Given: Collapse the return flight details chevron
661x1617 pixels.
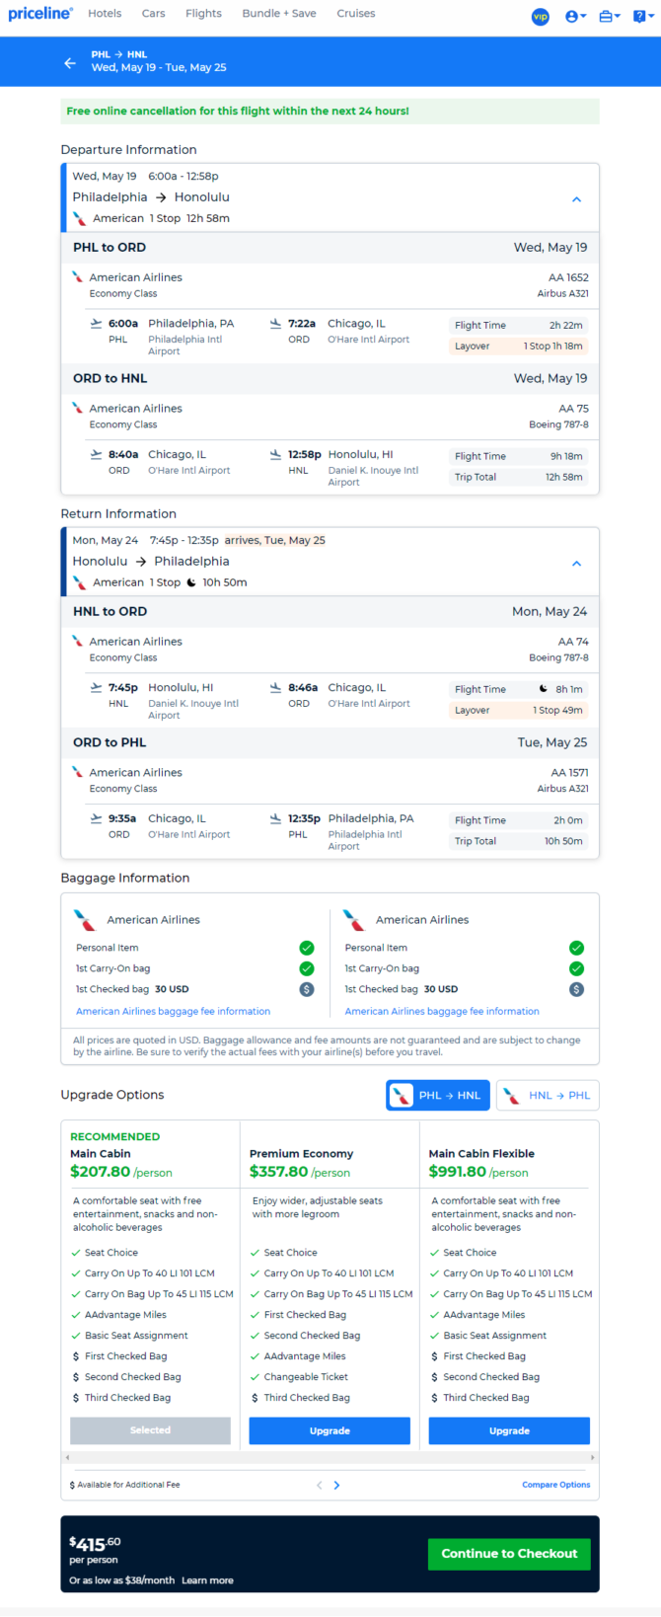Looking at the screenshot, I should pyautogui.click(x=577, y=563).
